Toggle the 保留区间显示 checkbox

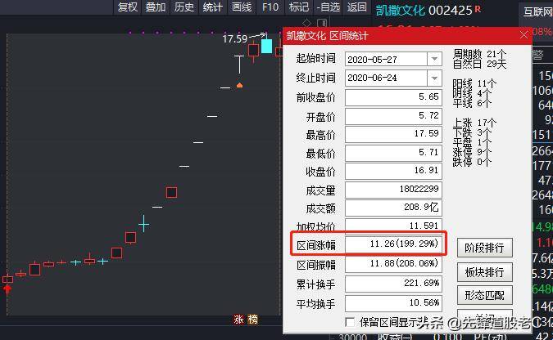coord(350,322)
